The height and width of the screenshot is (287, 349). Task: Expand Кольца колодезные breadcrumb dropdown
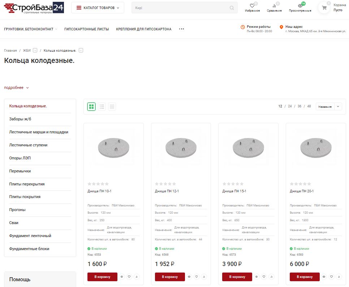point(81,50)
